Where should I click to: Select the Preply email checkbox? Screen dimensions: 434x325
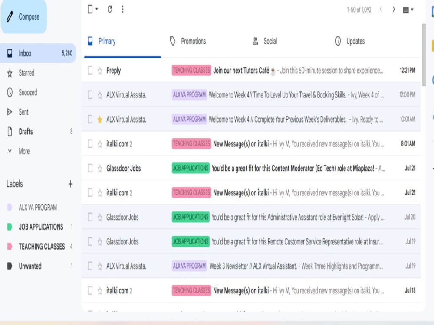(90, 71)
